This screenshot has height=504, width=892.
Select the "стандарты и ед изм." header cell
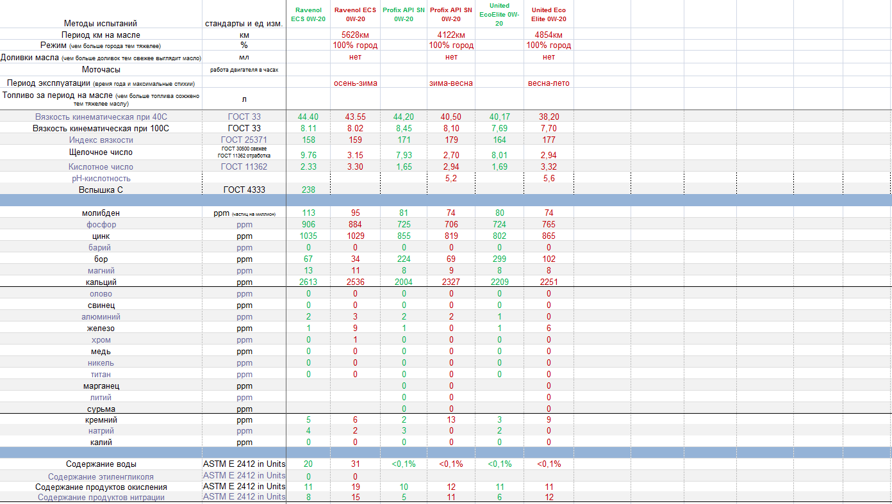pyautogui.click(x=244, y=23)
